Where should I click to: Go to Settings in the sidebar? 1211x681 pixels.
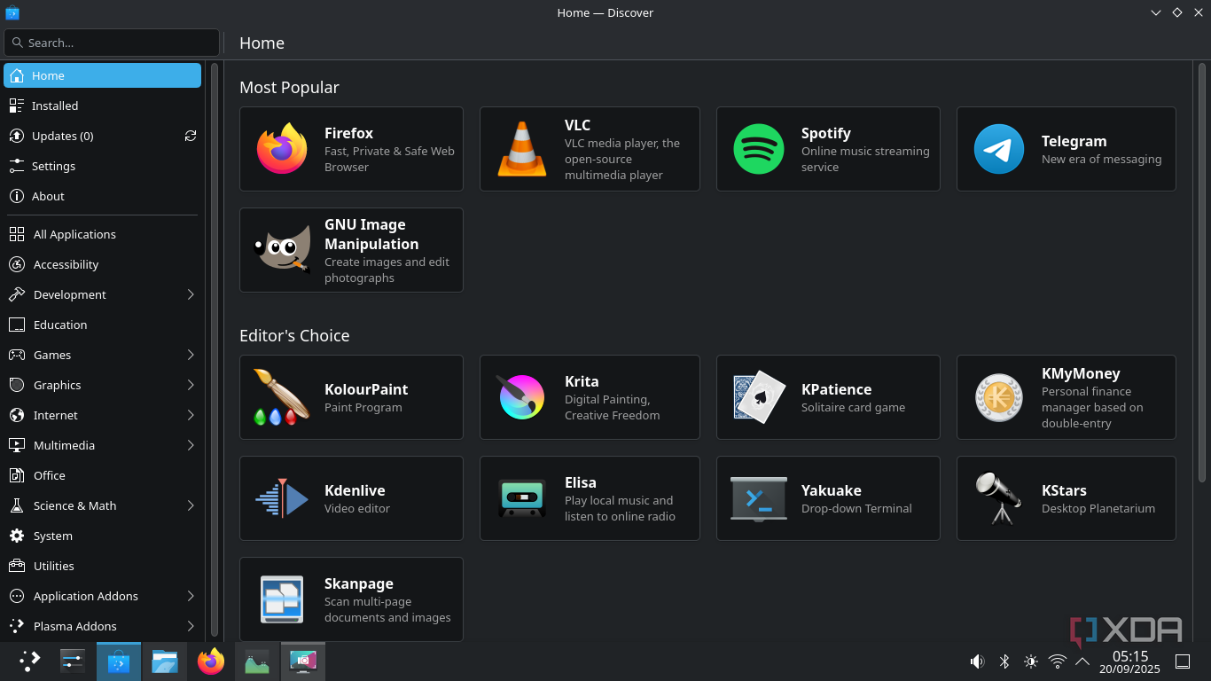[53, 166]
